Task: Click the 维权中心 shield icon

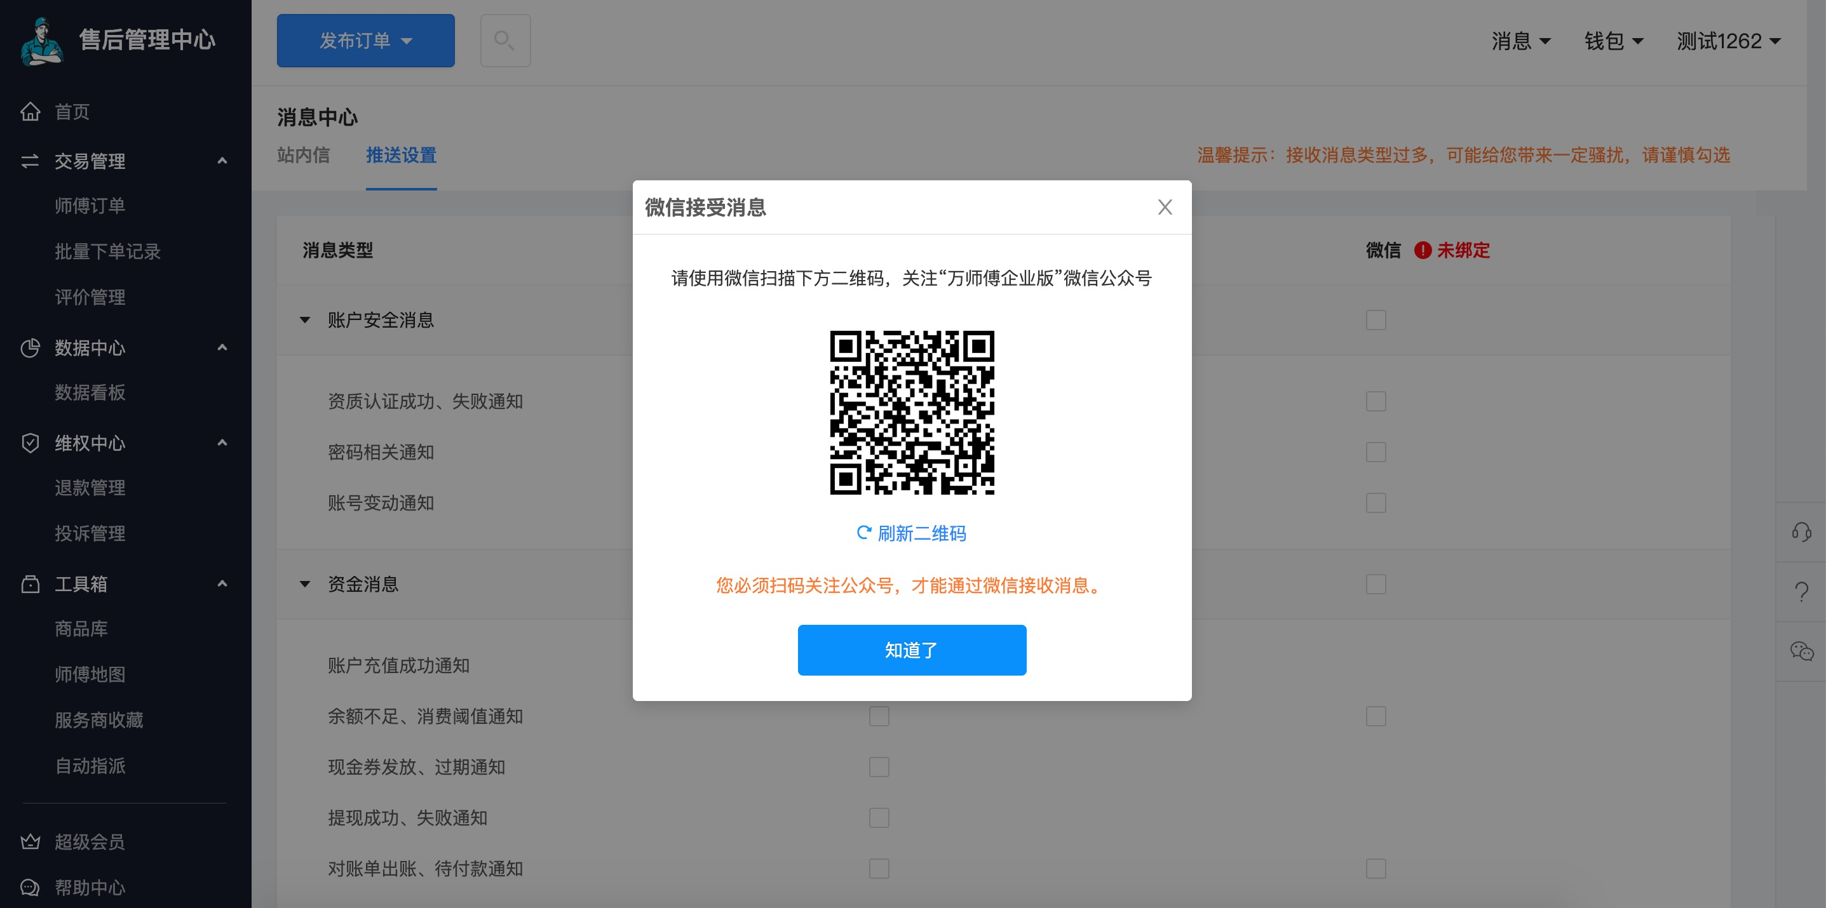Action: pos(30,443)
